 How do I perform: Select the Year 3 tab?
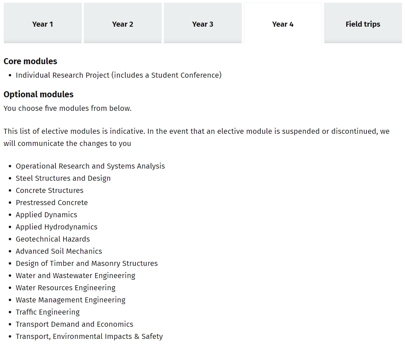coord(203,24)
